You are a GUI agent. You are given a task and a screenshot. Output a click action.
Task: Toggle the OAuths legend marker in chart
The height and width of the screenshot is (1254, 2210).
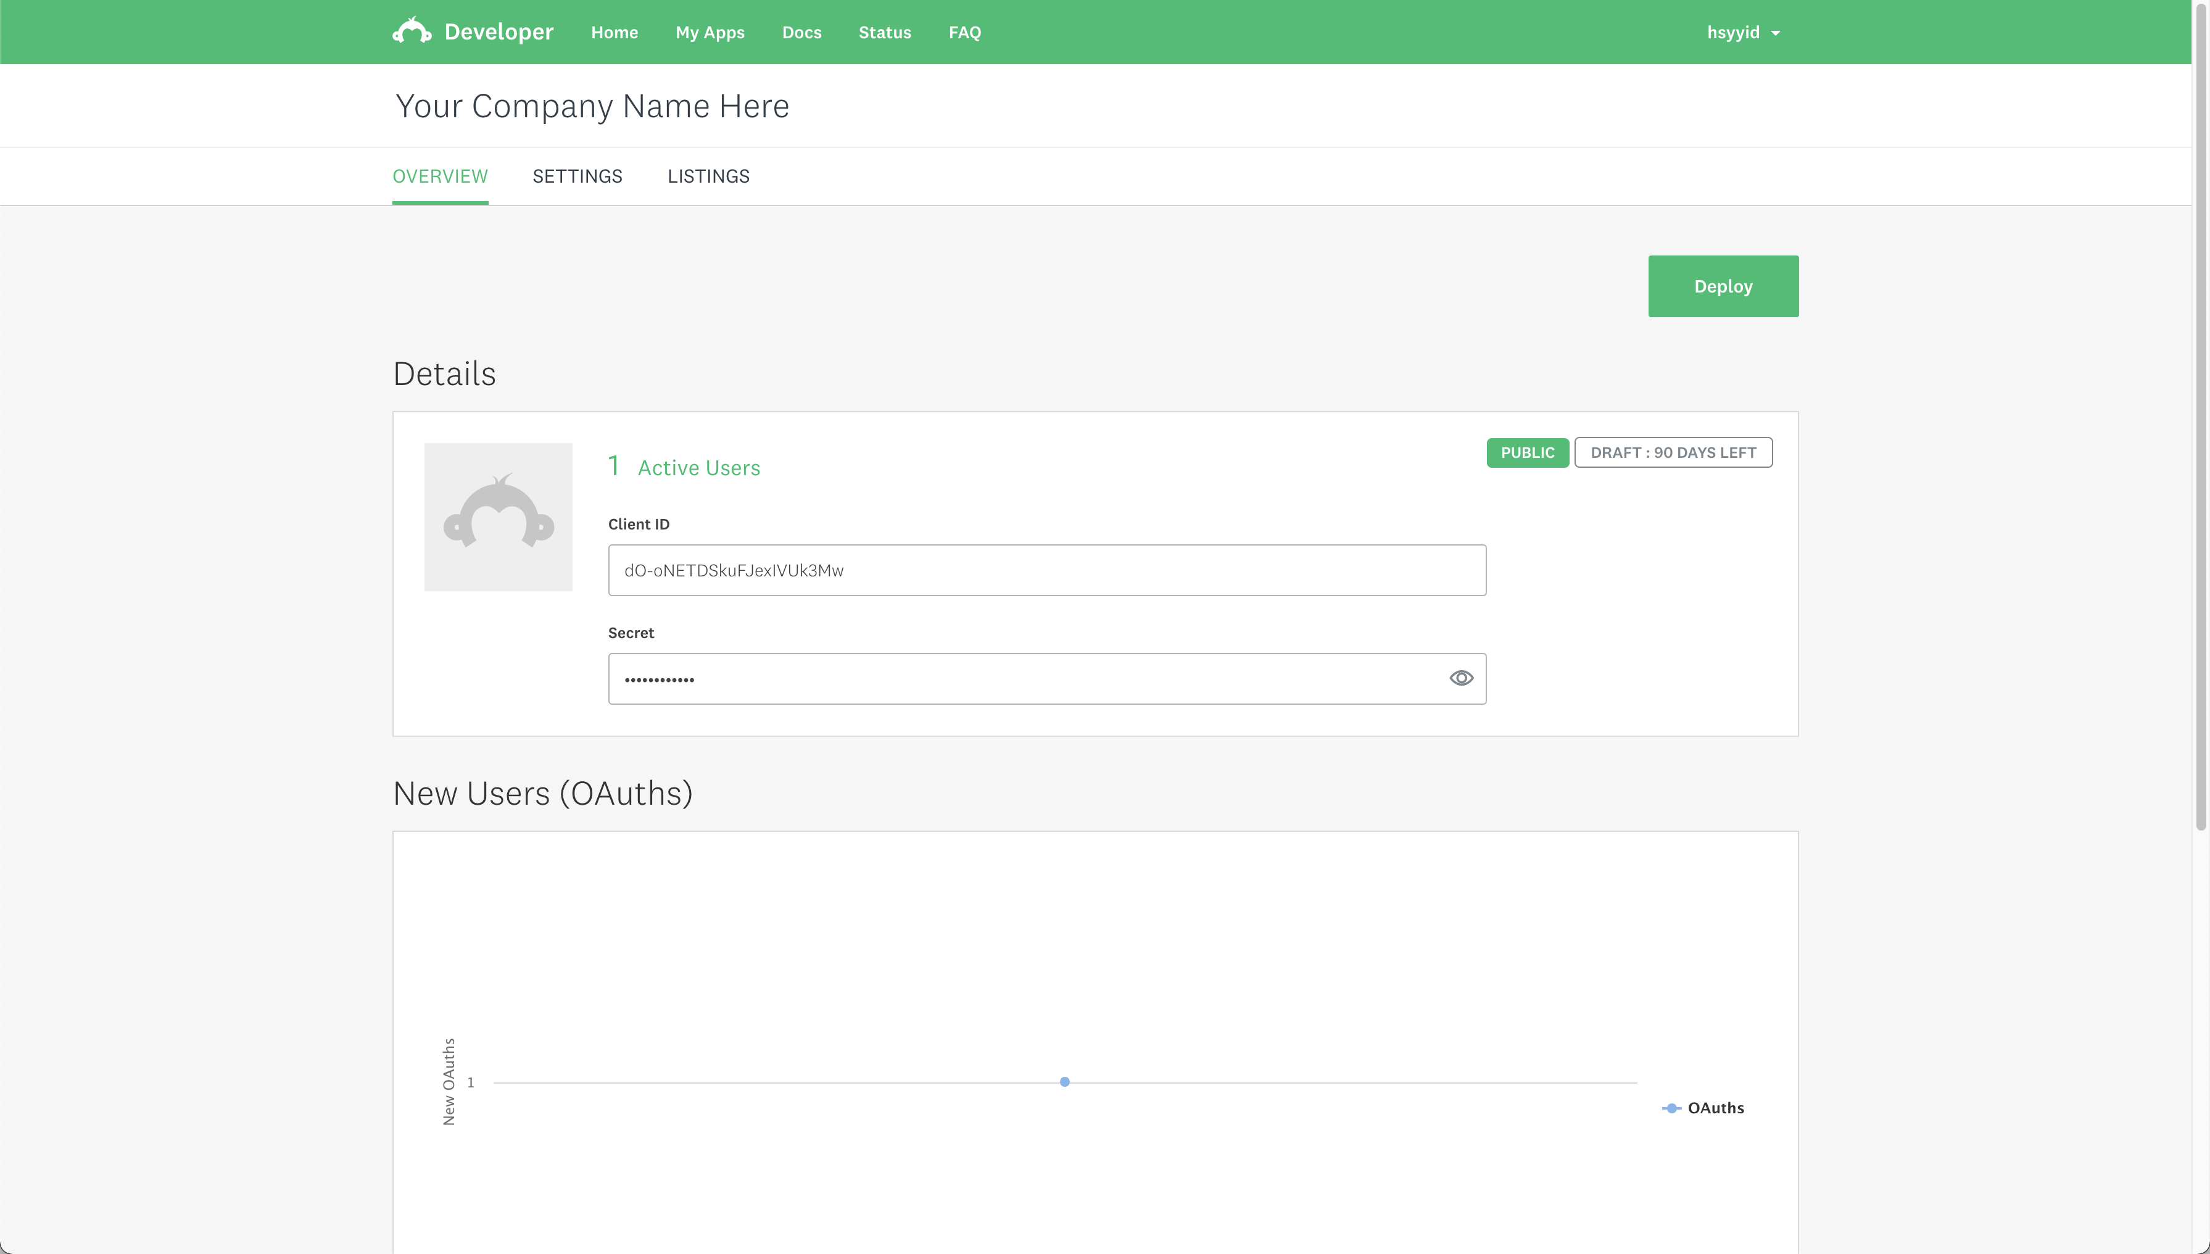1671,1108
